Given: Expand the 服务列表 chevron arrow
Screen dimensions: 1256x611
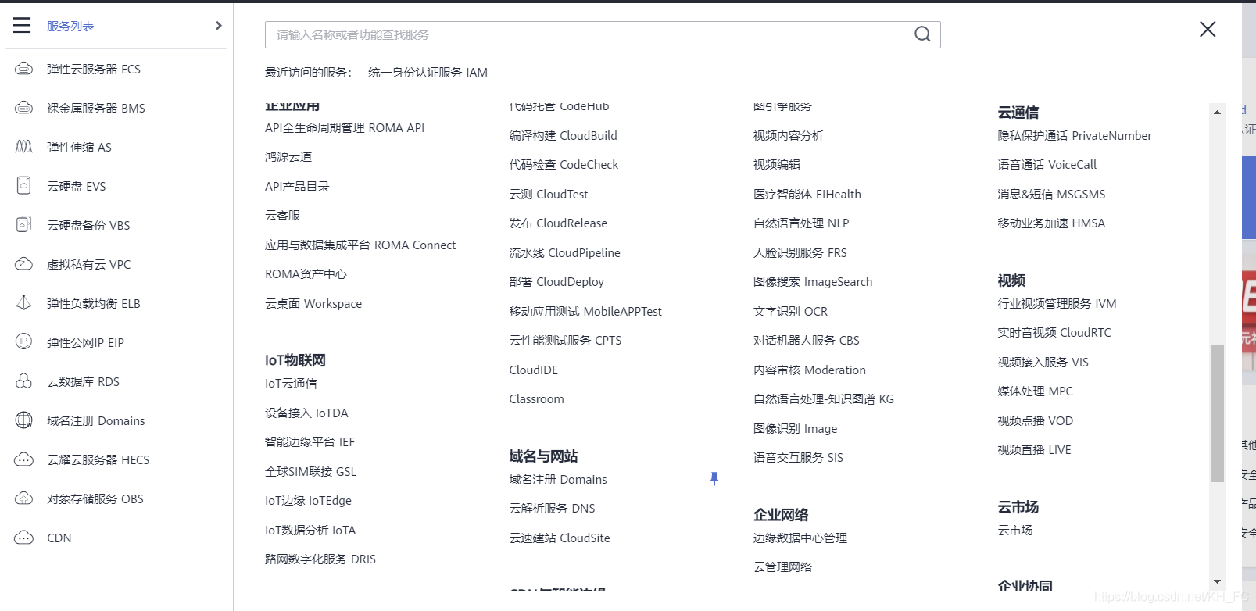Looking at the screenshot, I should pyautogui.click(x=218, y=26).
